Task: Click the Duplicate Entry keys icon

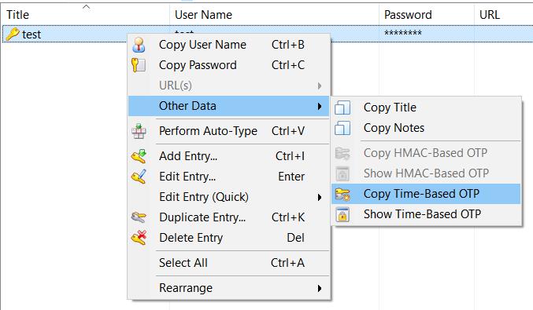Action: tap(139, 217)
